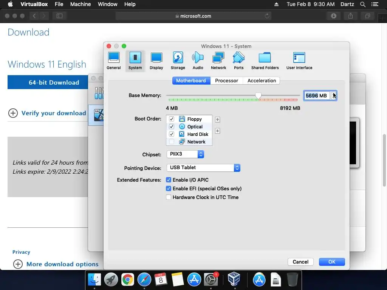Open System Preferences from the Dock
The height and width of the screenshot is (290, 387).
tap(211, 279)
